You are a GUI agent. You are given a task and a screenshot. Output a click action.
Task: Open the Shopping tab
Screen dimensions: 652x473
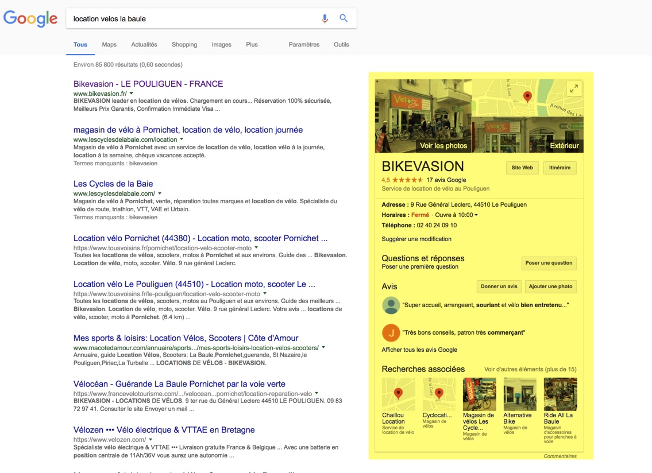point(184,44)
